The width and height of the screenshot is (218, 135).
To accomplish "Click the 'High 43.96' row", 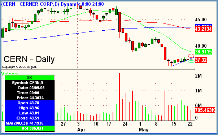I will (x=30, y=108).
